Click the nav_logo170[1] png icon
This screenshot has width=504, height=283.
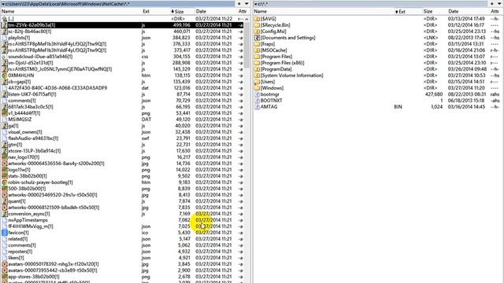5,157
